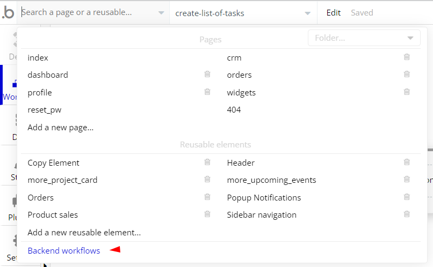The width and height of the screenshot is (433, 267).
Task: Click trash icon next to profile page
Action: tap(207, 92)
